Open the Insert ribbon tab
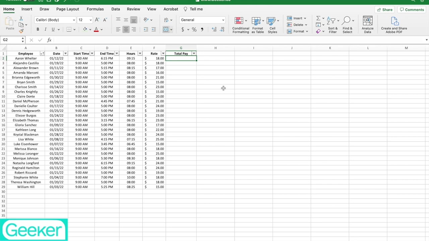Image resolution: width=429 pixels, height=241 pixels. pos(27,9)
